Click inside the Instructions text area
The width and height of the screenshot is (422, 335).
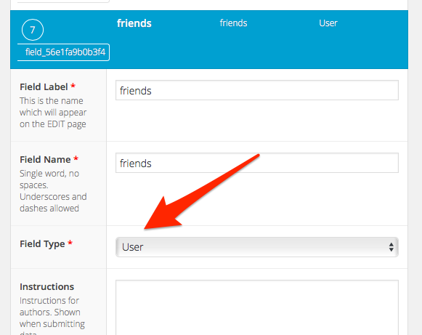(257, 307)
